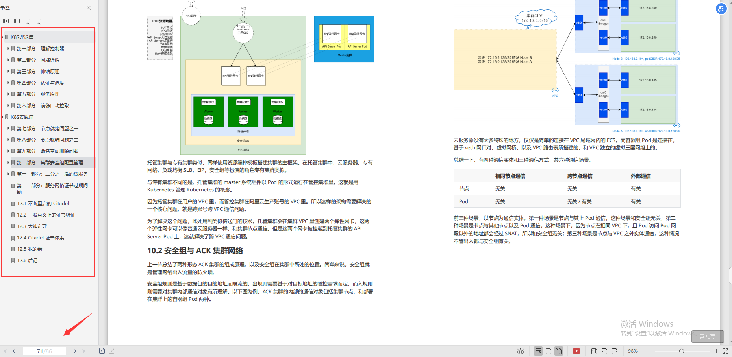Viewport: 732px width, 357px height.
Task: Collapse the K8S理论篇 bookmark group
Action: (x=3, y=37)
